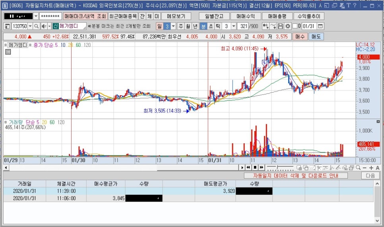This screenshot has width=384, height=227.
Task: Click the fast-forward button under the chart
Action: click(x=261, y=167)
